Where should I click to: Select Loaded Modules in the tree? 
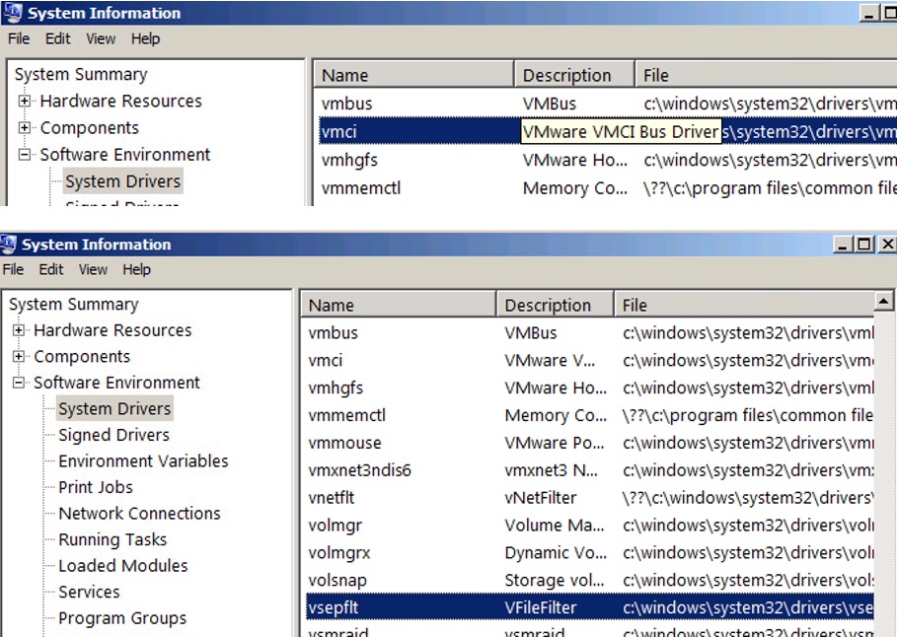[x=122, y=566]
